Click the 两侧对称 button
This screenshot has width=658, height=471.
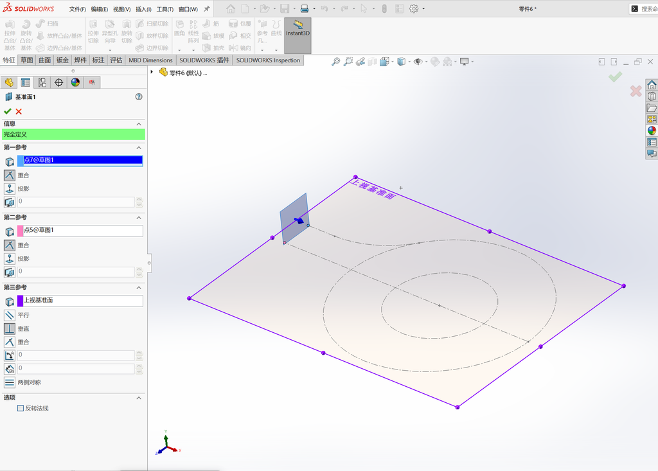10,382
